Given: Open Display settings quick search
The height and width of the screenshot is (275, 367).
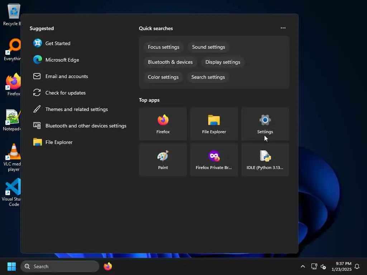Looking at the screenshot, I should pyautogui.click(x=223, y=62).
